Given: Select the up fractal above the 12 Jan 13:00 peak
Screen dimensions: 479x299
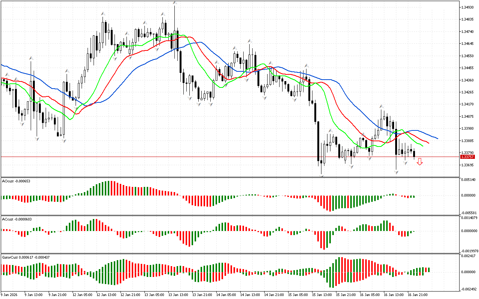Looking at the screenshot, I should (x=103, y=14).
